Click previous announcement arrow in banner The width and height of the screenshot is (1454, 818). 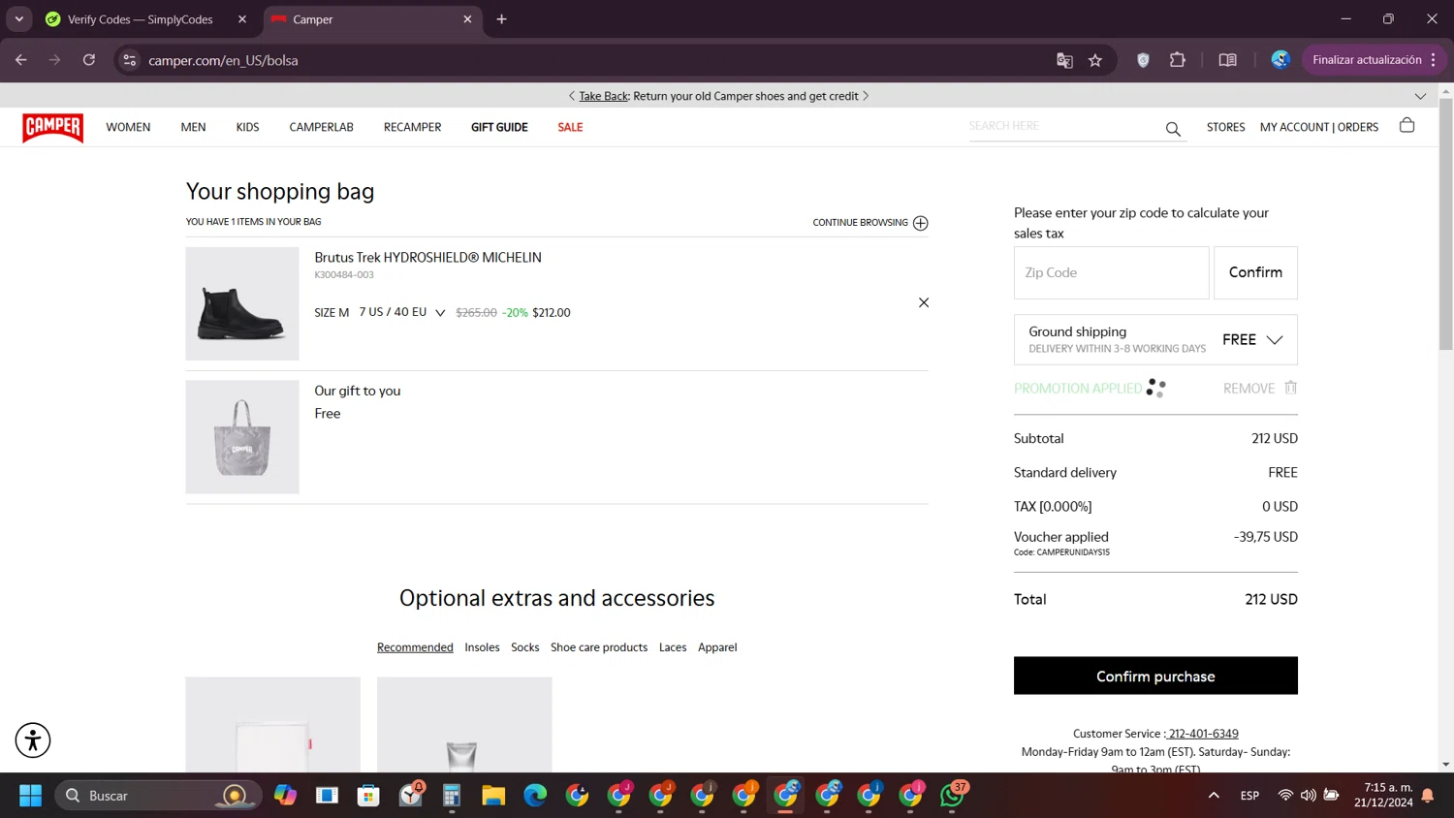click(572, 96)
